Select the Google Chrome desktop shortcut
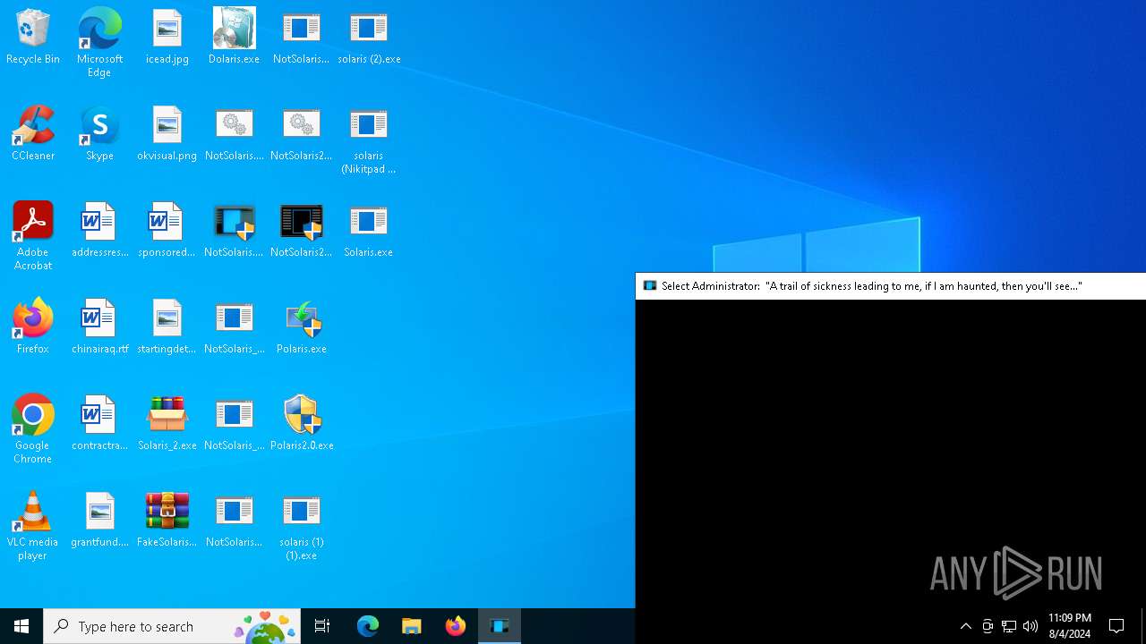The image size is (1146, 644). pyautogui.click(x=33, y=429)
